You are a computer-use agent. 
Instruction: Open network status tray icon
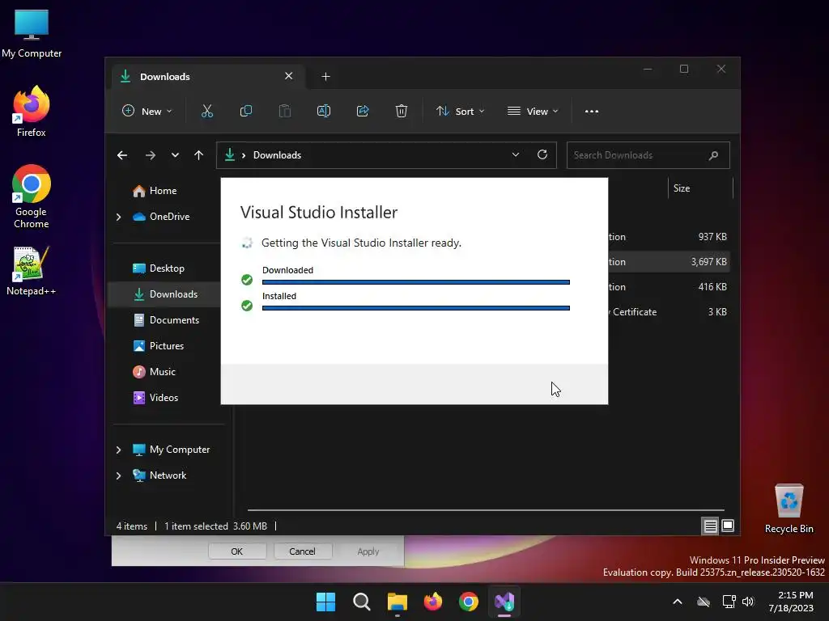pyautogui.click(x=729, y=602)
